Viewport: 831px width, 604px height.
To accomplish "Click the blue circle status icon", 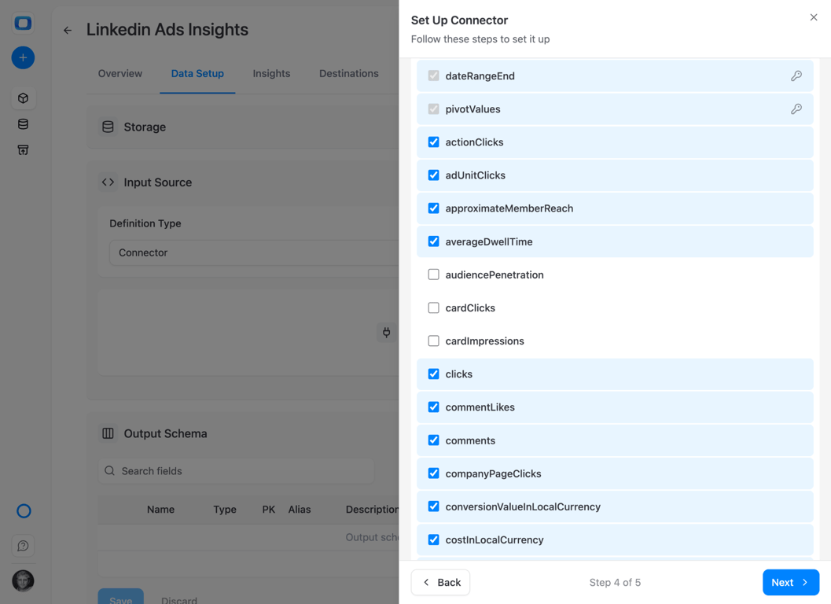I will click(24, 510).
